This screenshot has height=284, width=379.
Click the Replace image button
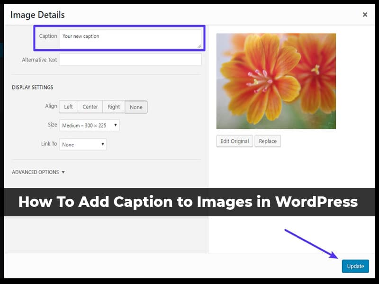point(268,141)
